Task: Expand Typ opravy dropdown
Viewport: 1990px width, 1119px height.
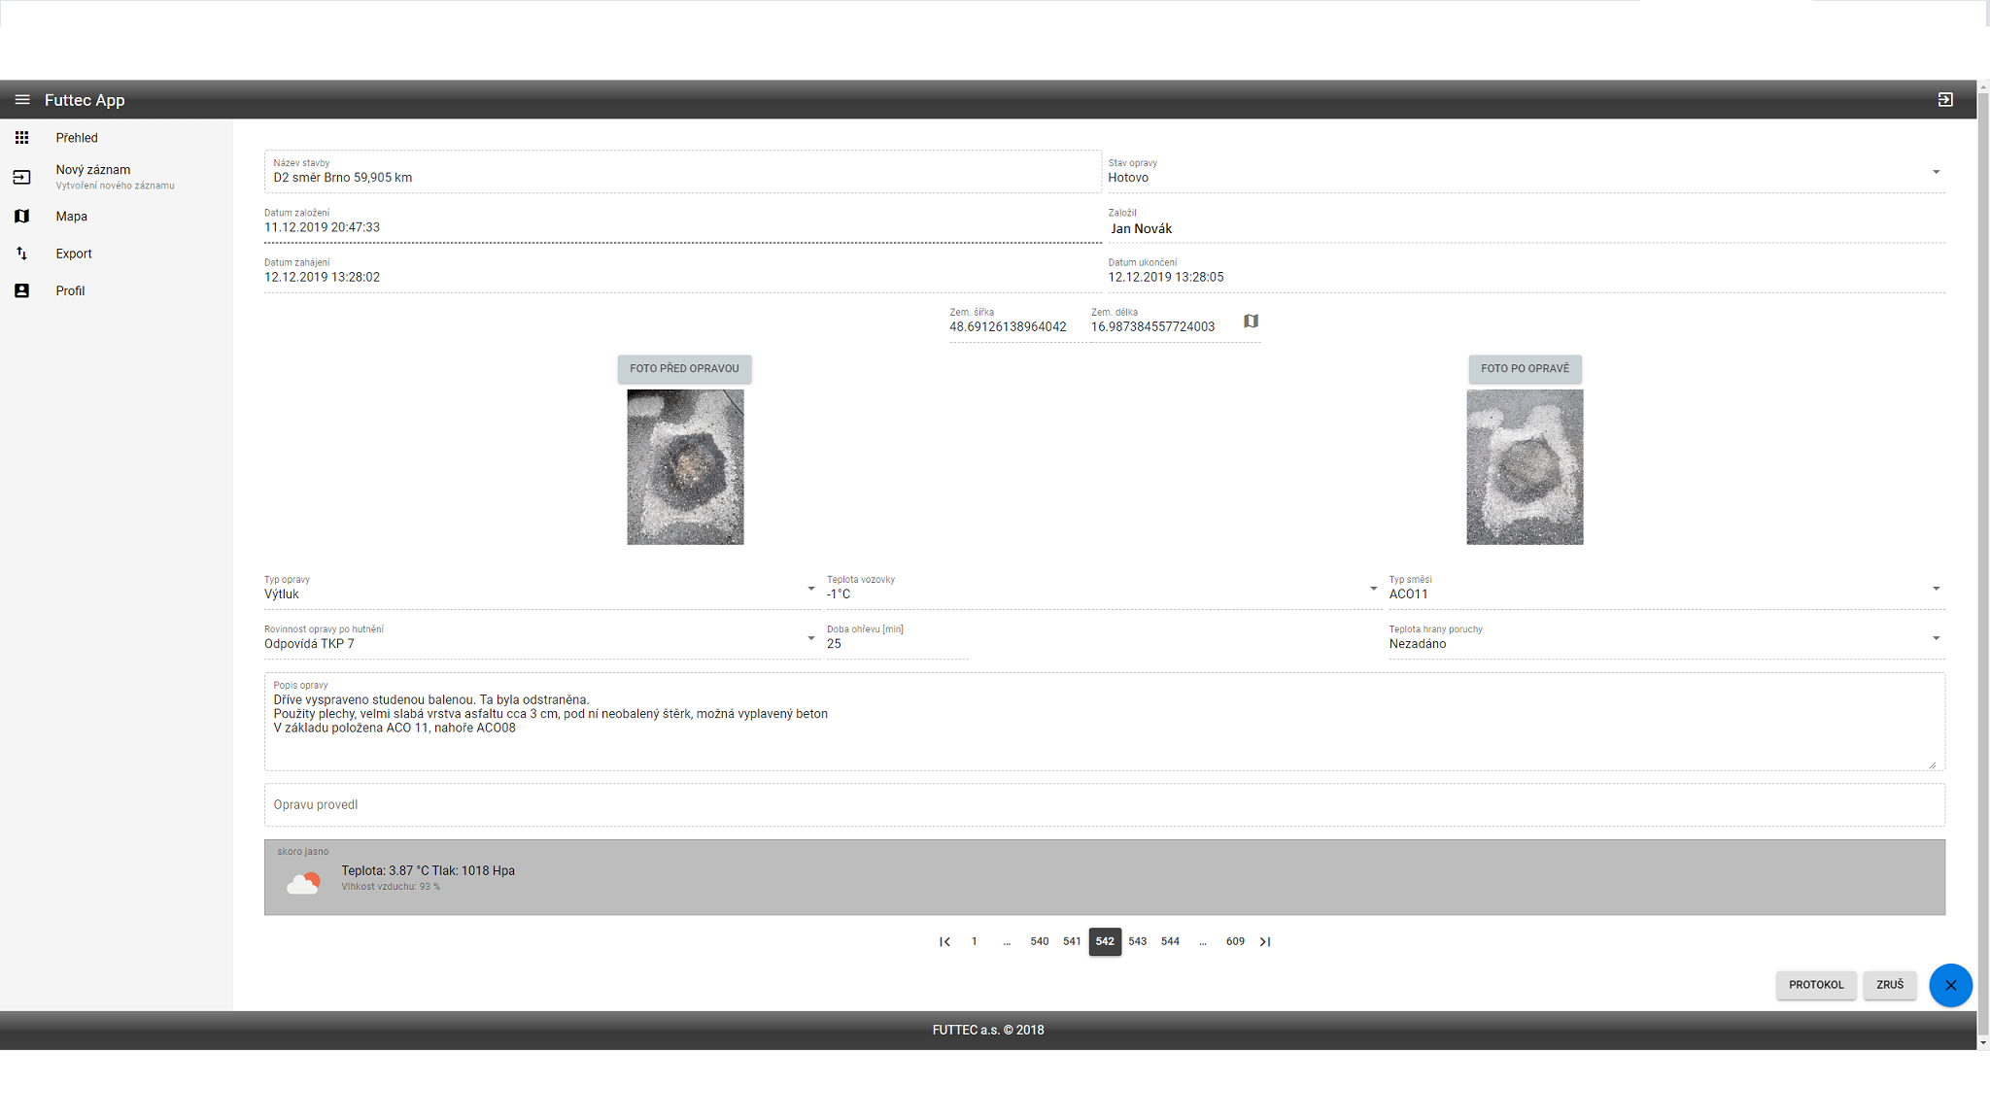Action: tap(540, 589)
